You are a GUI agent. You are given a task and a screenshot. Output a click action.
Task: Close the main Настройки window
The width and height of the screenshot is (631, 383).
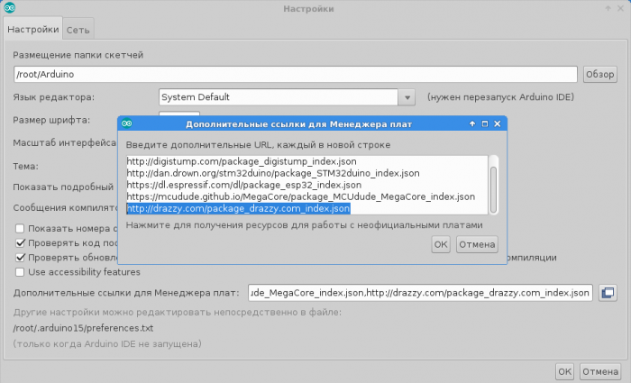pos(619,9)
